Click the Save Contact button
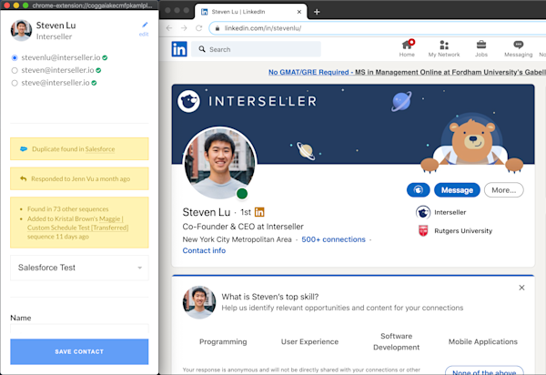Viewport: 546px width, 375px height. point(79,351)
